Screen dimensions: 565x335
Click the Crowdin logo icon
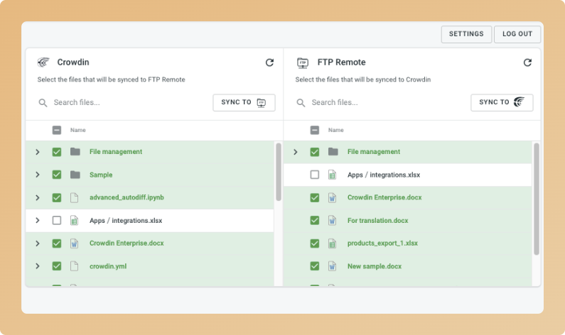pos(43,62)
